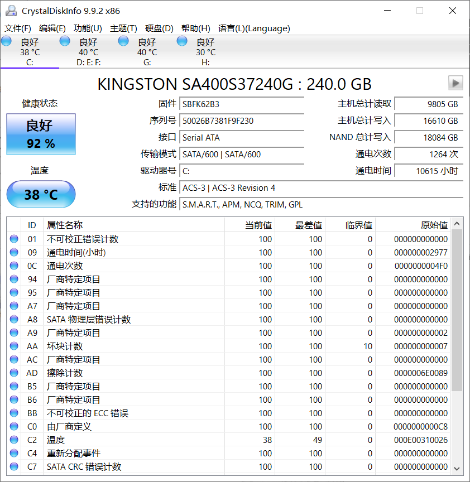The image size is (470, 482).
Task: Sort by 临界值 column header
Action: (351, 225)
